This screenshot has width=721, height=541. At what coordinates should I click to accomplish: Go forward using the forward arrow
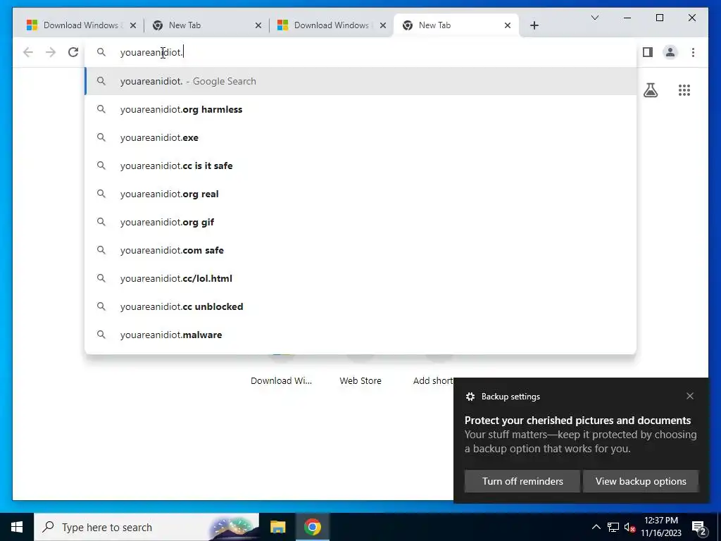[51, 52]
